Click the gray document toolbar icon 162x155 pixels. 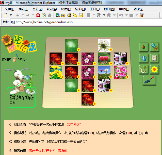point(89,15)
